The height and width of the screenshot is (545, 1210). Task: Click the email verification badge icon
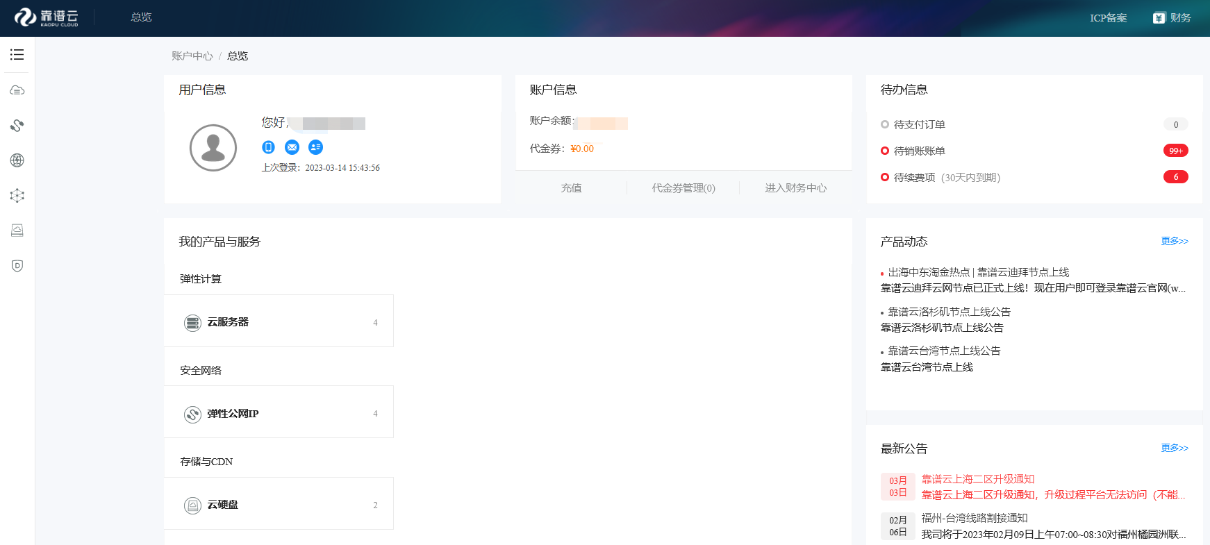point(292,147)
